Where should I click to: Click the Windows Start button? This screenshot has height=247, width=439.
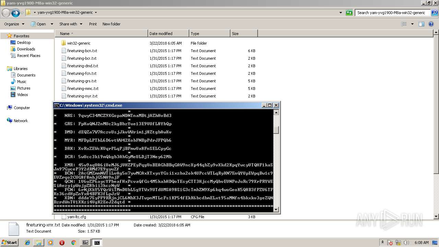pos(10,243)
